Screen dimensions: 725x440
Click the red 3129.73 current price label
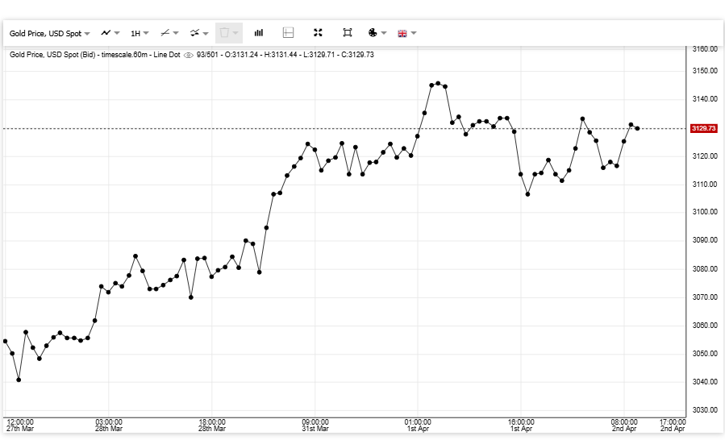click(703, 128)
